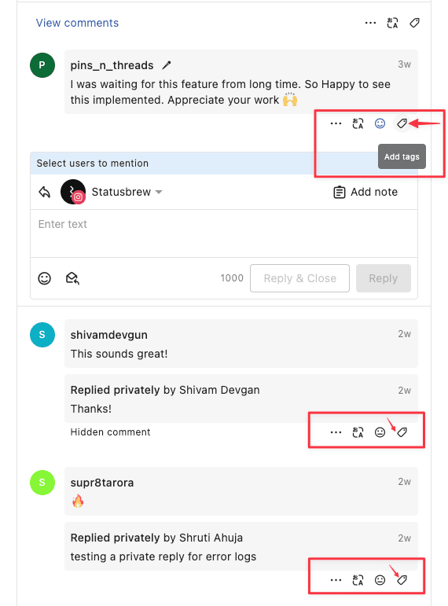Open more options for supr8tarora's comment
This screenshot has height=606, width=448.
[x=336, y=580]
